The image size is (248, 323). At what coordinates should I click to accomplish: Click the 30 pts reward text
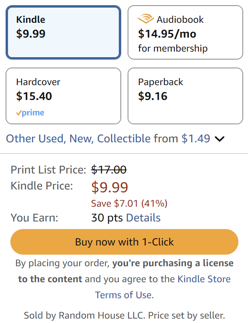click(x=107, y=218)
